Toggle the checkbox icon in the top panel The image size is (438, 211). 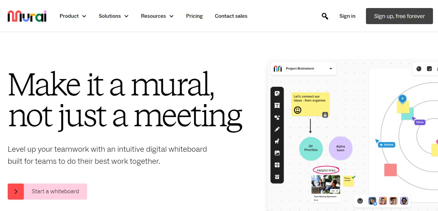click(x=429, y=69)
